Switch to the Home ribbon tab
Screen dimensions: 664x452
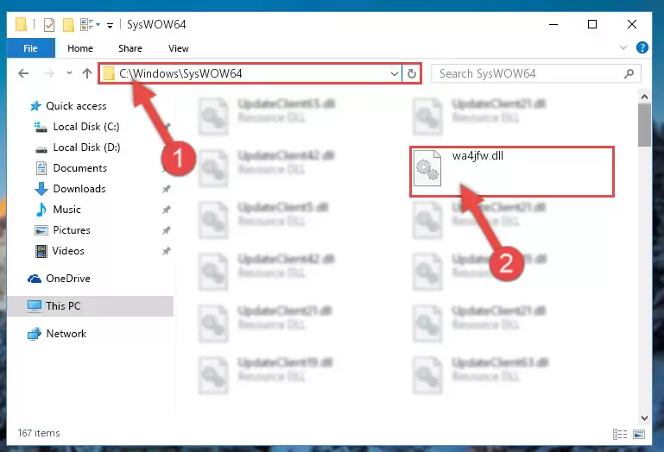click(80, 48)
